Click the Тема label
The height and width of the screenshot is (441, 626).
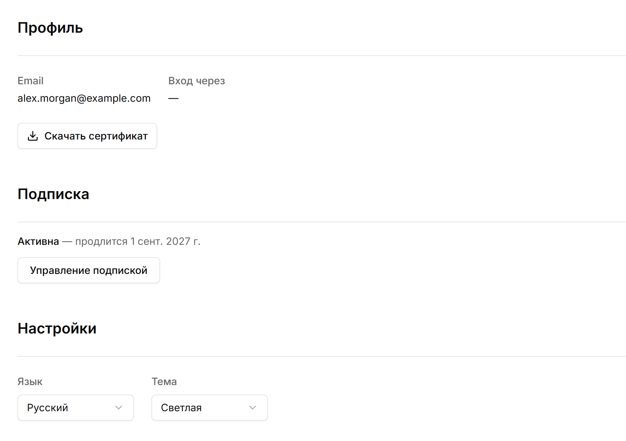click(x=164, y=381)
